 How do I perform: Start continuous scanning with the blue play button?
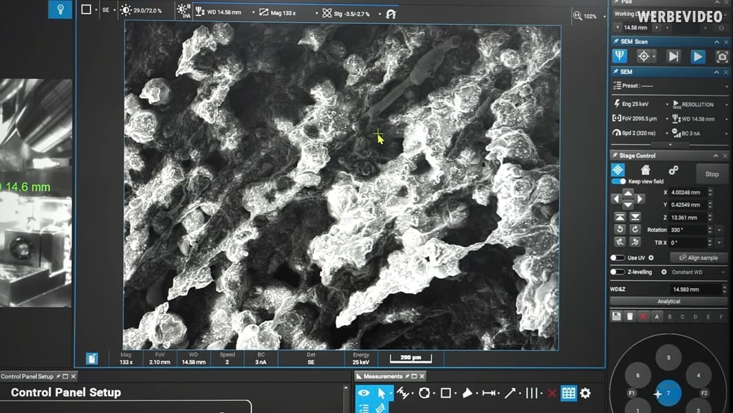pyautogui.click(x=697, y=56)
